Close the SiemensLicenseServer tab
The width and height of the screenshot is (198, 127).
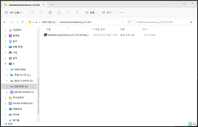click(x=43, y=5)
